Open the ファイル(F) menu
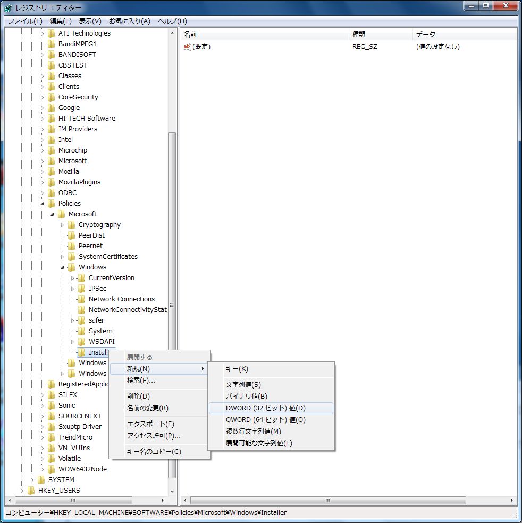Image resolution: width=522 pixels, height=523 pixels. [25, 21]
